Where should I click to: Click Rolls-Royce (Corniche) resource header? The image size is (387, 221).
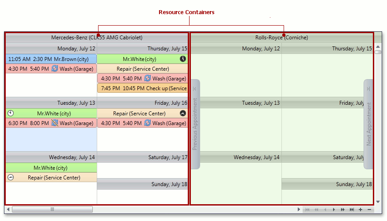pyautogui.click(x=281, y=38)
